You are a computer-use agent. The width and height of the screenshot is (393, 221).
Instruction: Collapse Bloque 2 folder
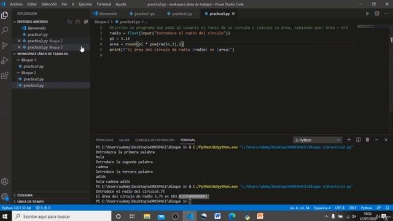pyautogui.click(x=28, y=72)
